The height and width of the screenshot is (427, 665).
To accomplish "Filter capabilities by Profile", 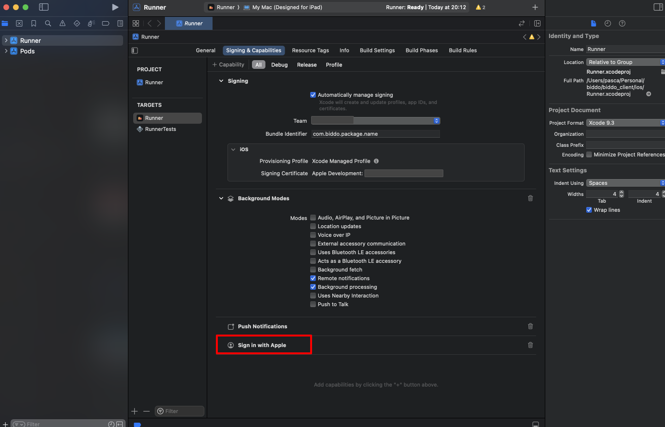I will [x=334, y=65].
